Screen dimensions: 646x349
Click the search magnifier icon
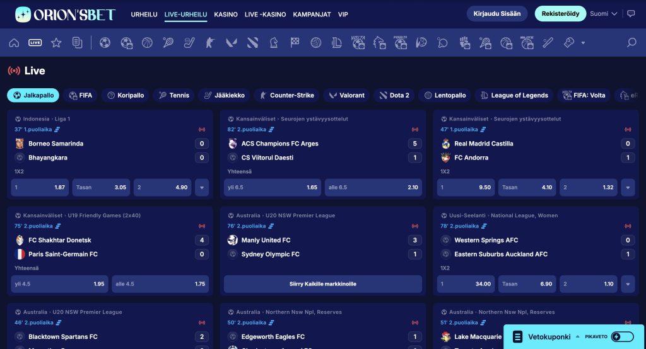tap(631, 42)
